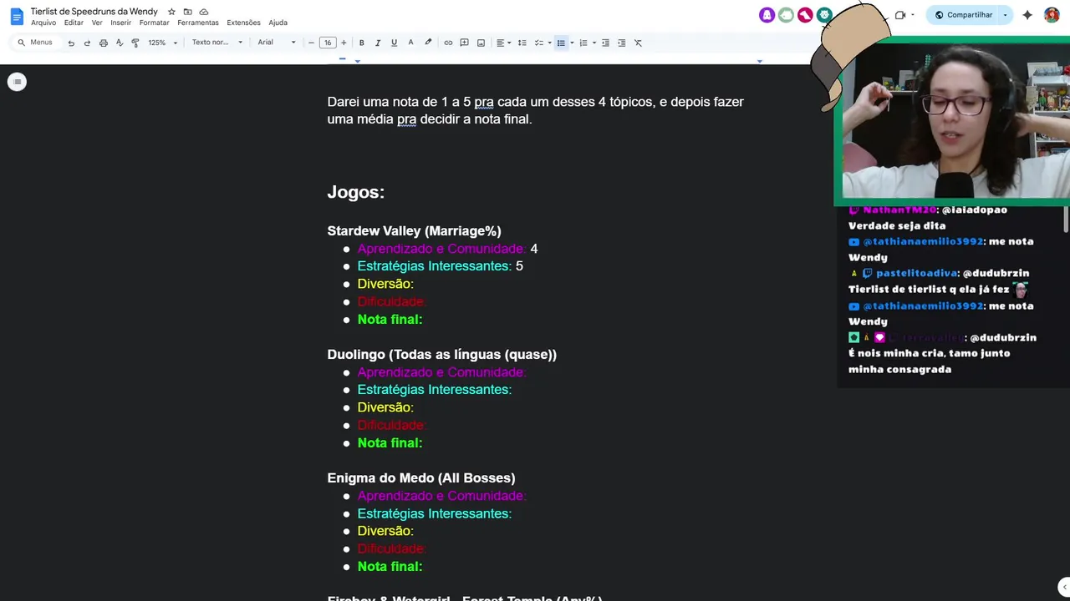1070x601 pixels.
Task: Open the Arquivo menu
Action: [x=43, y=23]
